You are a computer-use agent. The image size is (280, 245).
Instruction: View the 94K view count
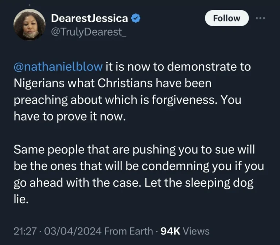170,231
